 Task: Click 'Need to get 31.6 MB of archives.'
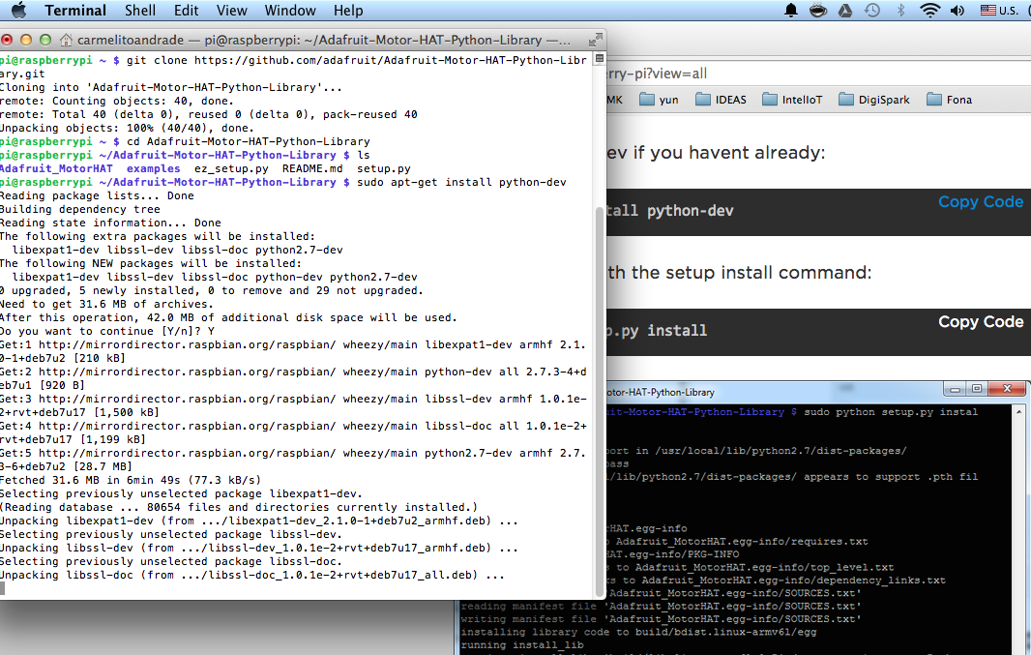[x=106, y=305]
